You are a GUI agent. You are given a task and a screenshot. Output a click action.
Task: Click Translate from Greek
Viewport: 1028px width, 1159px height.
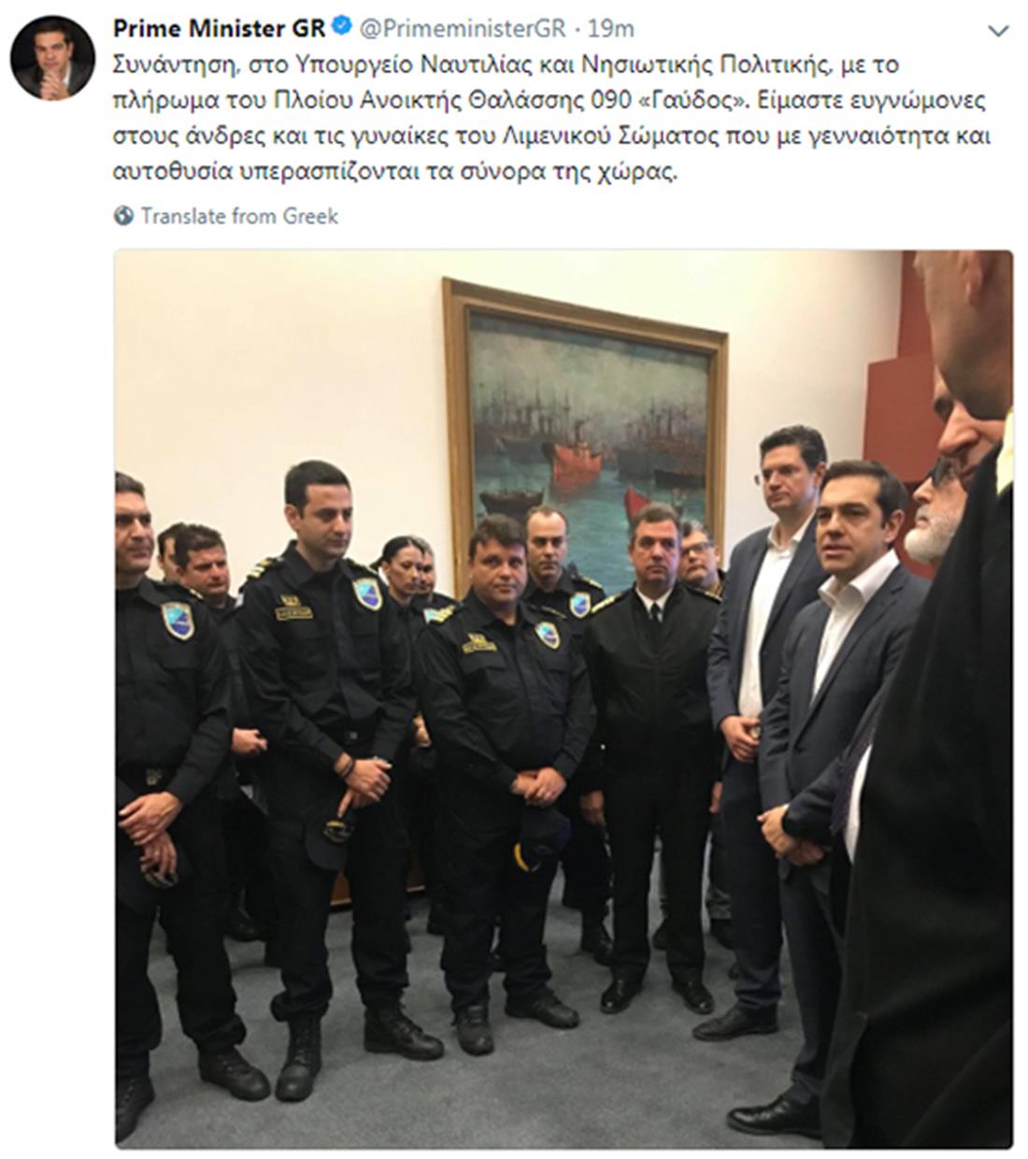pyautogui.click(x=239, y=216)
